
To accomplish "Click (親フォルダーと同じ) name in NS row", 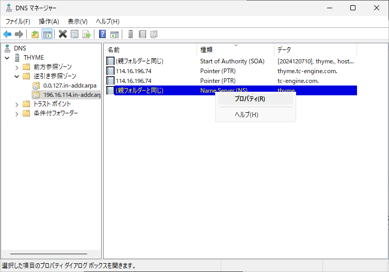I will [x=139, y=91].
